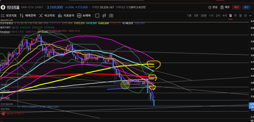Expand timeframe options chevron

tap(250, 16)
